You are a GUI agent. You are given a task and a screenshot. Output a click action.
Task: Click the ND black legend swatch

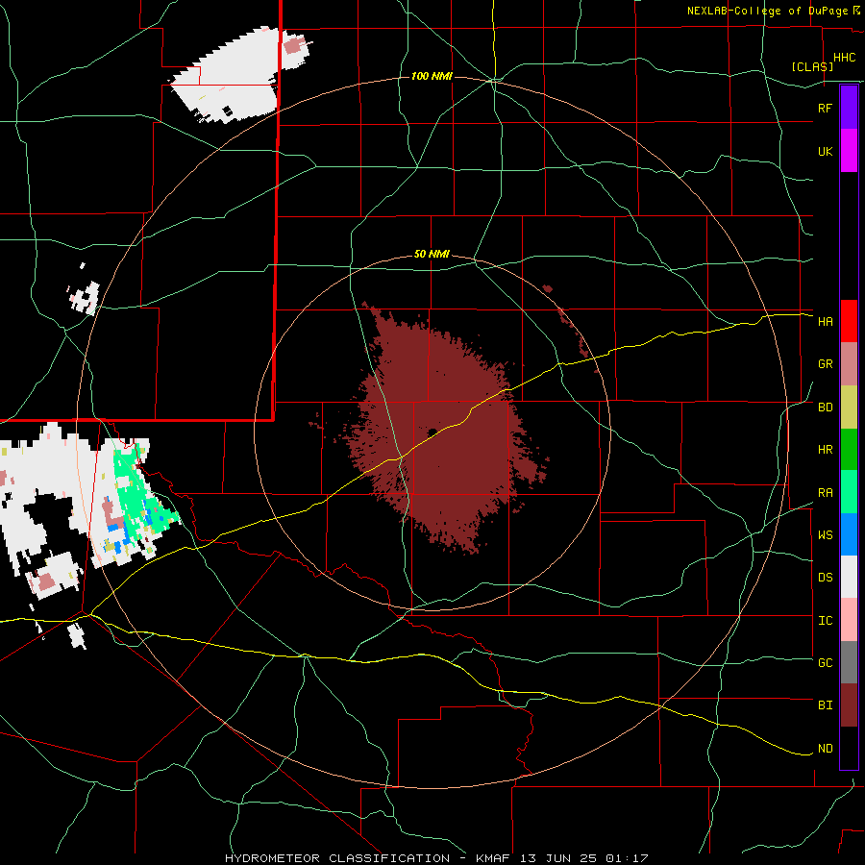point(849,748)
